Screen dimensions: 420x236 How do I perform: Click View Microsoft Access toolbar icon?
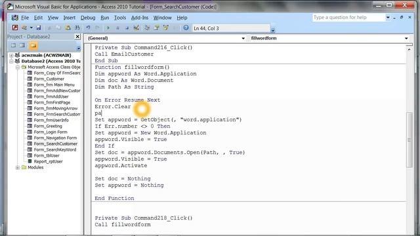click(x=15, y=28)
